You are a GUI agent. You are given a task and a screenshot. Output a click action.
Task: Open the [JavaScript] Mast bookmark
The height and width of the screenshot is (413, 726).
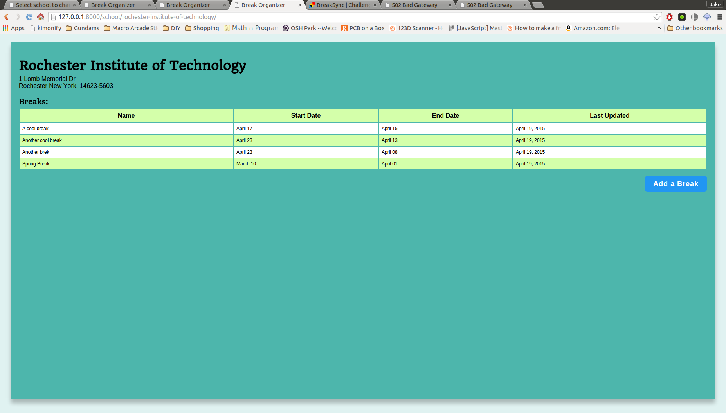coord(475,28)
